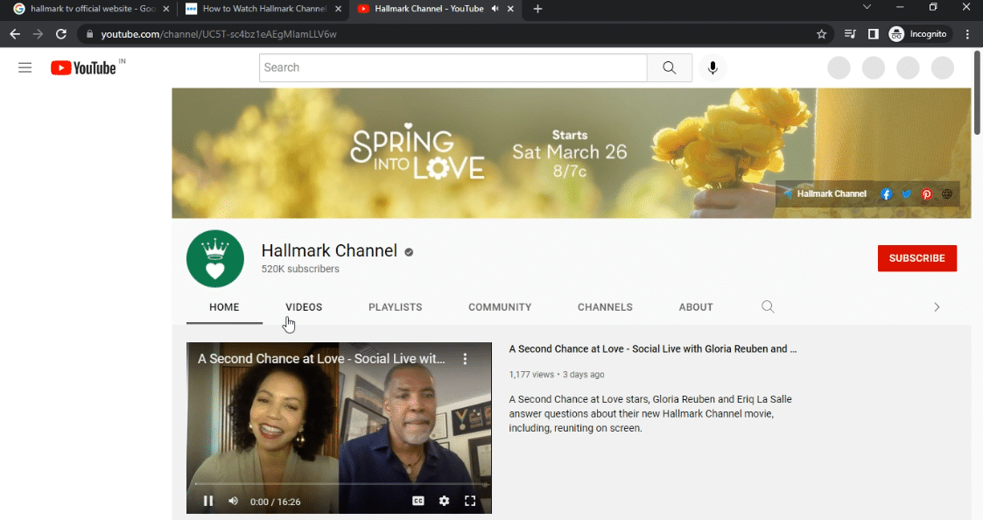
Task: Click the '520K subscribers' text
Action: pos(300,269)
